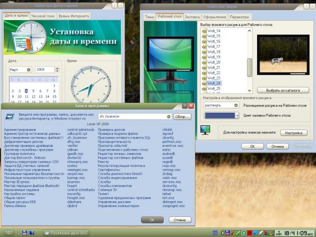
Task: Expand the wallpaper placement dropdown растянуть
Action: [237, 105]
